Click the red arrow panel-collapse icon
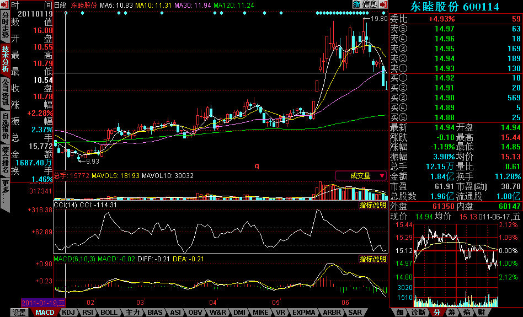The height and width of the screenshot is (317, 523). pos(383,4)
